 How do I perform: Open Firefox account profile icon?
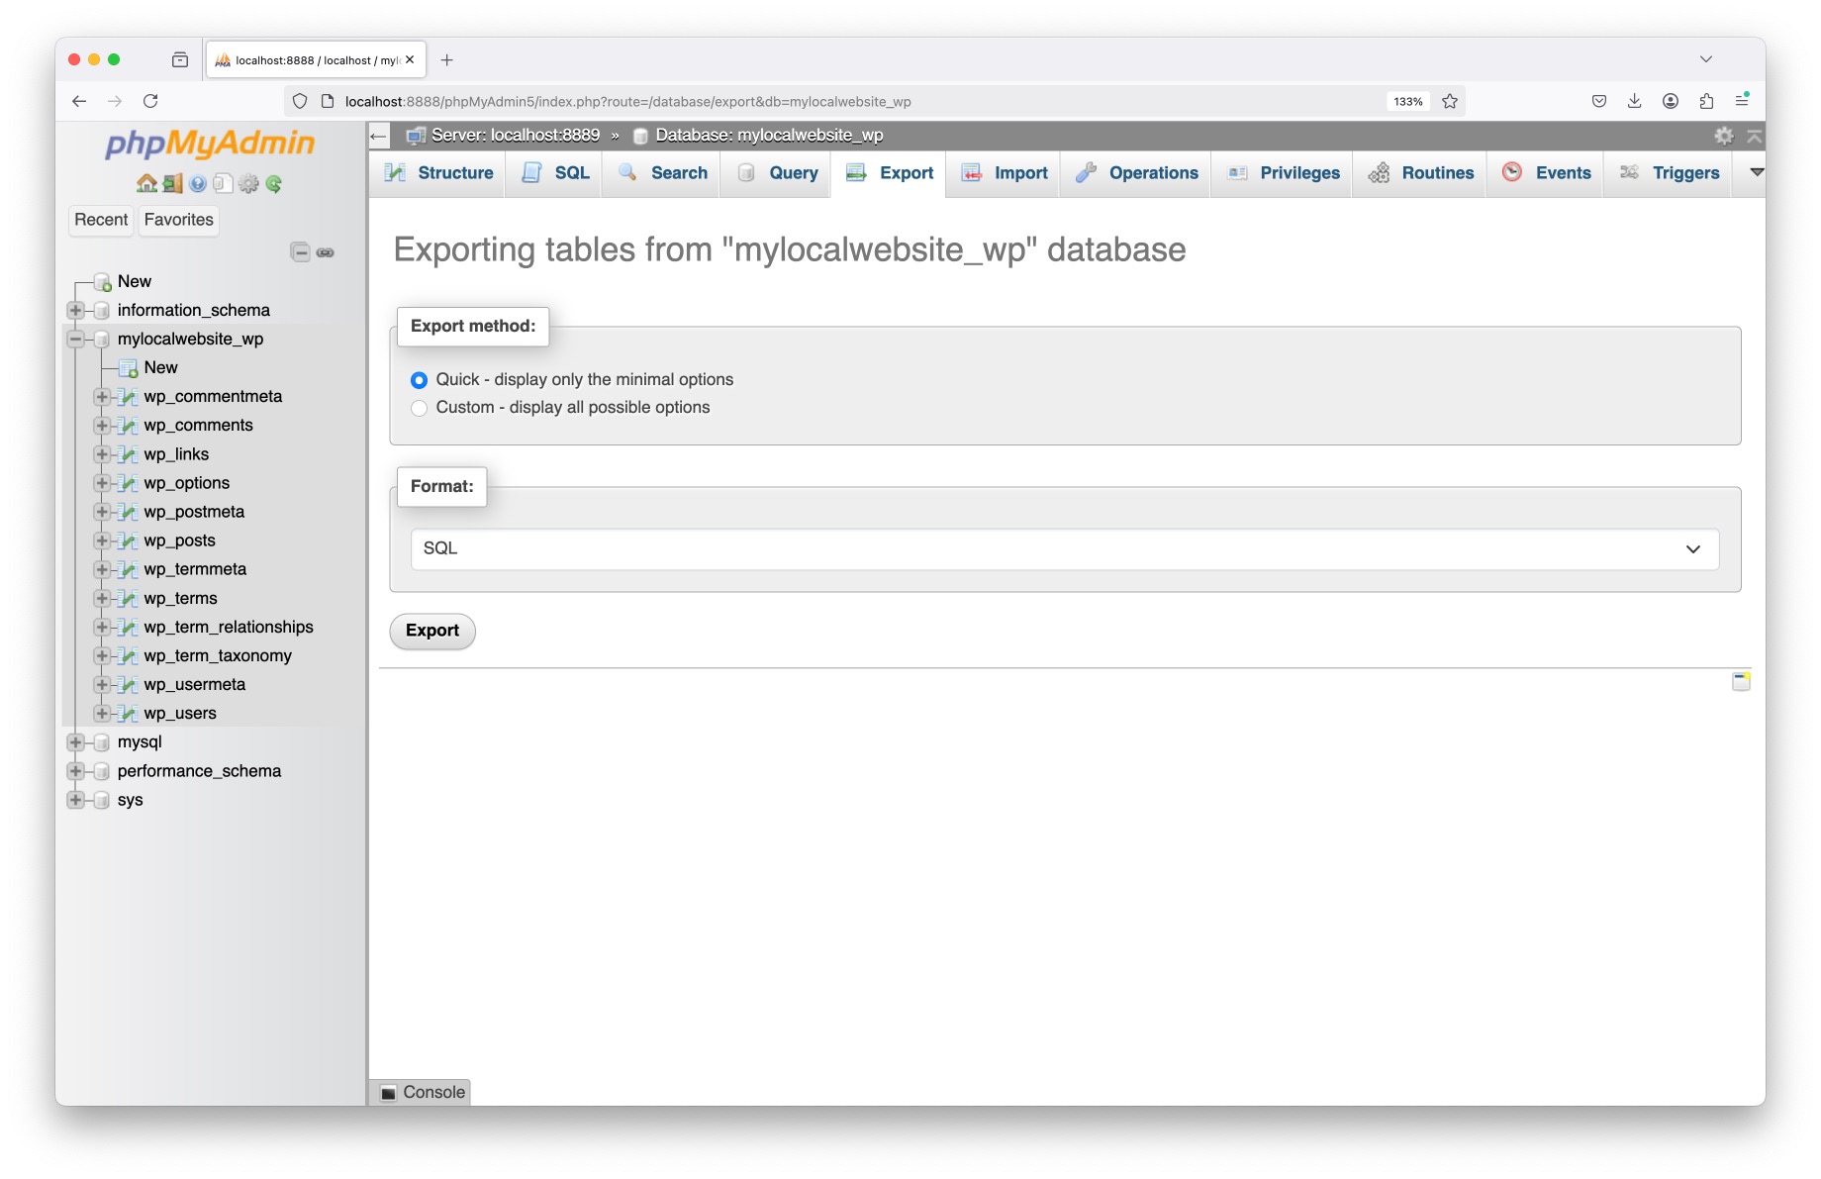click(1671, 101)
